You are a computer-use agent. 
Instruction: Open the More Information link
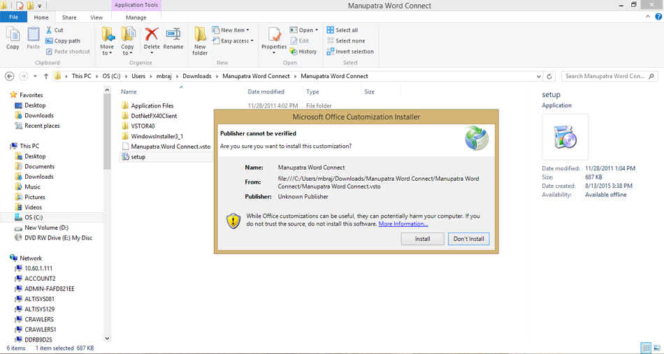click(x=403, y=223)
